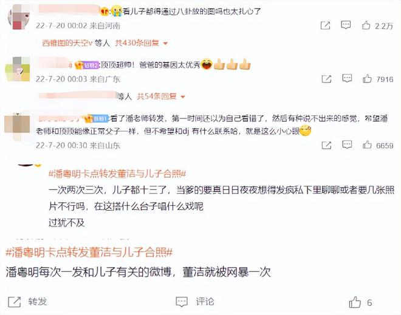The image size is (401, 315).
Task: Expand the 共54条回复 replies arrow
Action: (x=160, y=97)
